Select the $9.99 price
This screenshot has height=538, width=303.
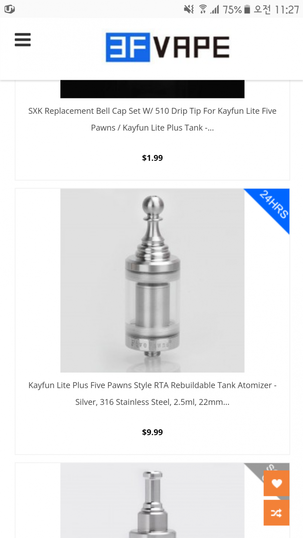click(x=152, y=432)
